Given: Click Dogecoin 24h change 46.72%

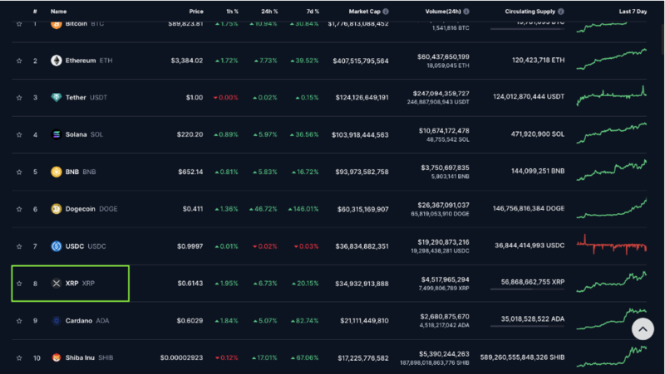Looking at the screenshot, I should (x=264, y=209).
